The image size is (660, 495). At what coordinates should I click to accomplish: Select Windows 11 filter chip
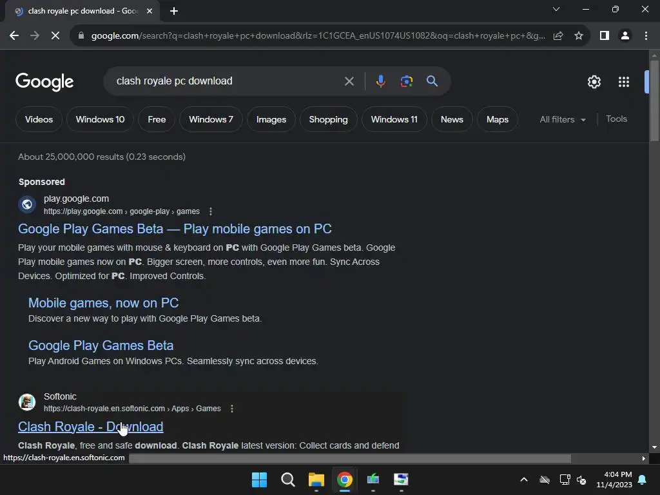(x=394, y=119)
